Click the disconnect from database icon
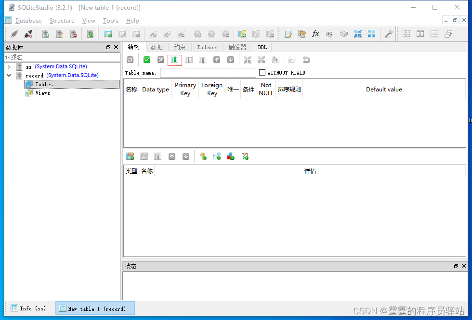Screen dimensions: 472x320 pyautogui.click(x=28, y=34)
